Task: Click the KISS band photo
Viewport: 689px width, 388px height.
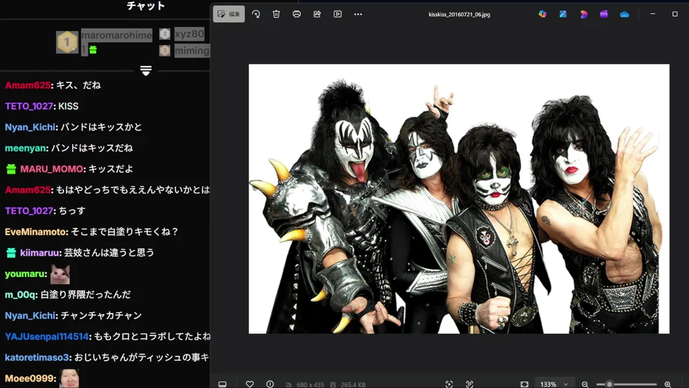Action: [459, 199]
